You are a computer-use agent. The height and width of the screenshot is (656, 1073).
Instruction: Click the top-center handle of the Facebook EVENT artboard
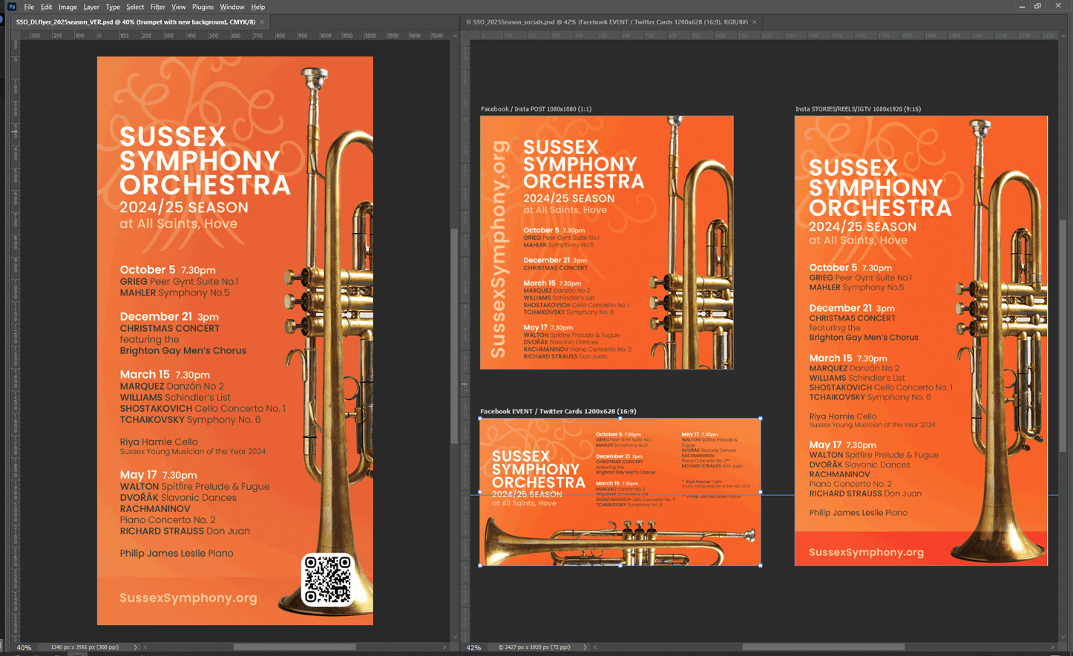point(620,418)
